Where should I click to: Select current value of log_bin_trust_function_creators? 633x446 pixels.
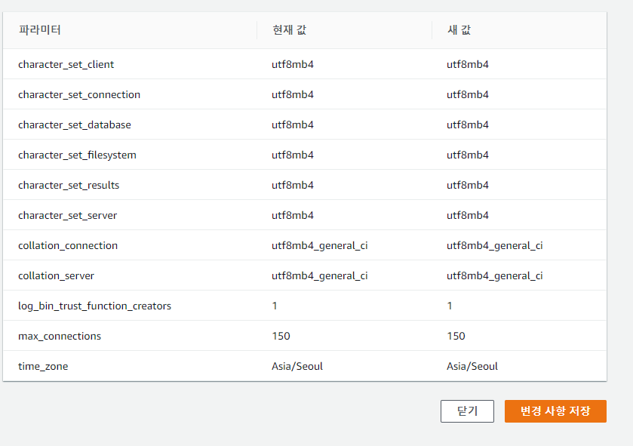pos(275,306)
